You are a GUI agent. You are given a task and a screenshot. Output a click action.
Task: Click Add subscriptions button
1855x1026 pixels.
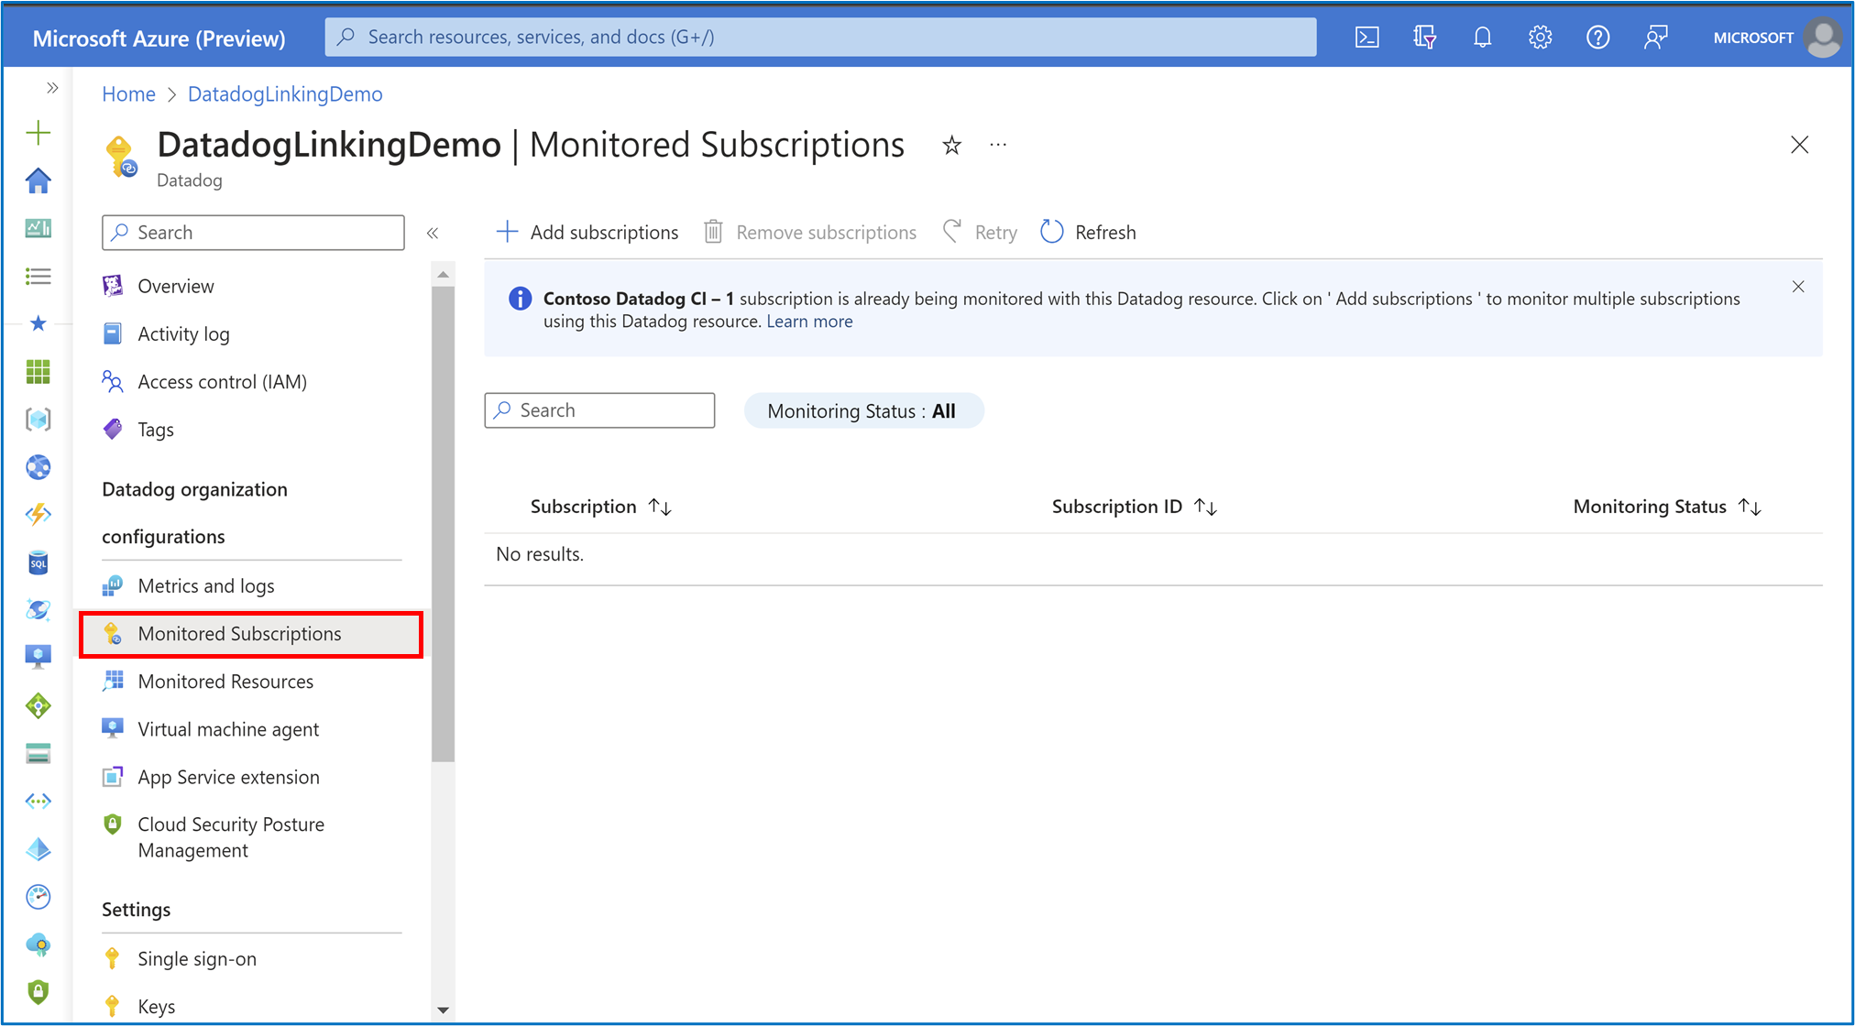pos(587,233)
